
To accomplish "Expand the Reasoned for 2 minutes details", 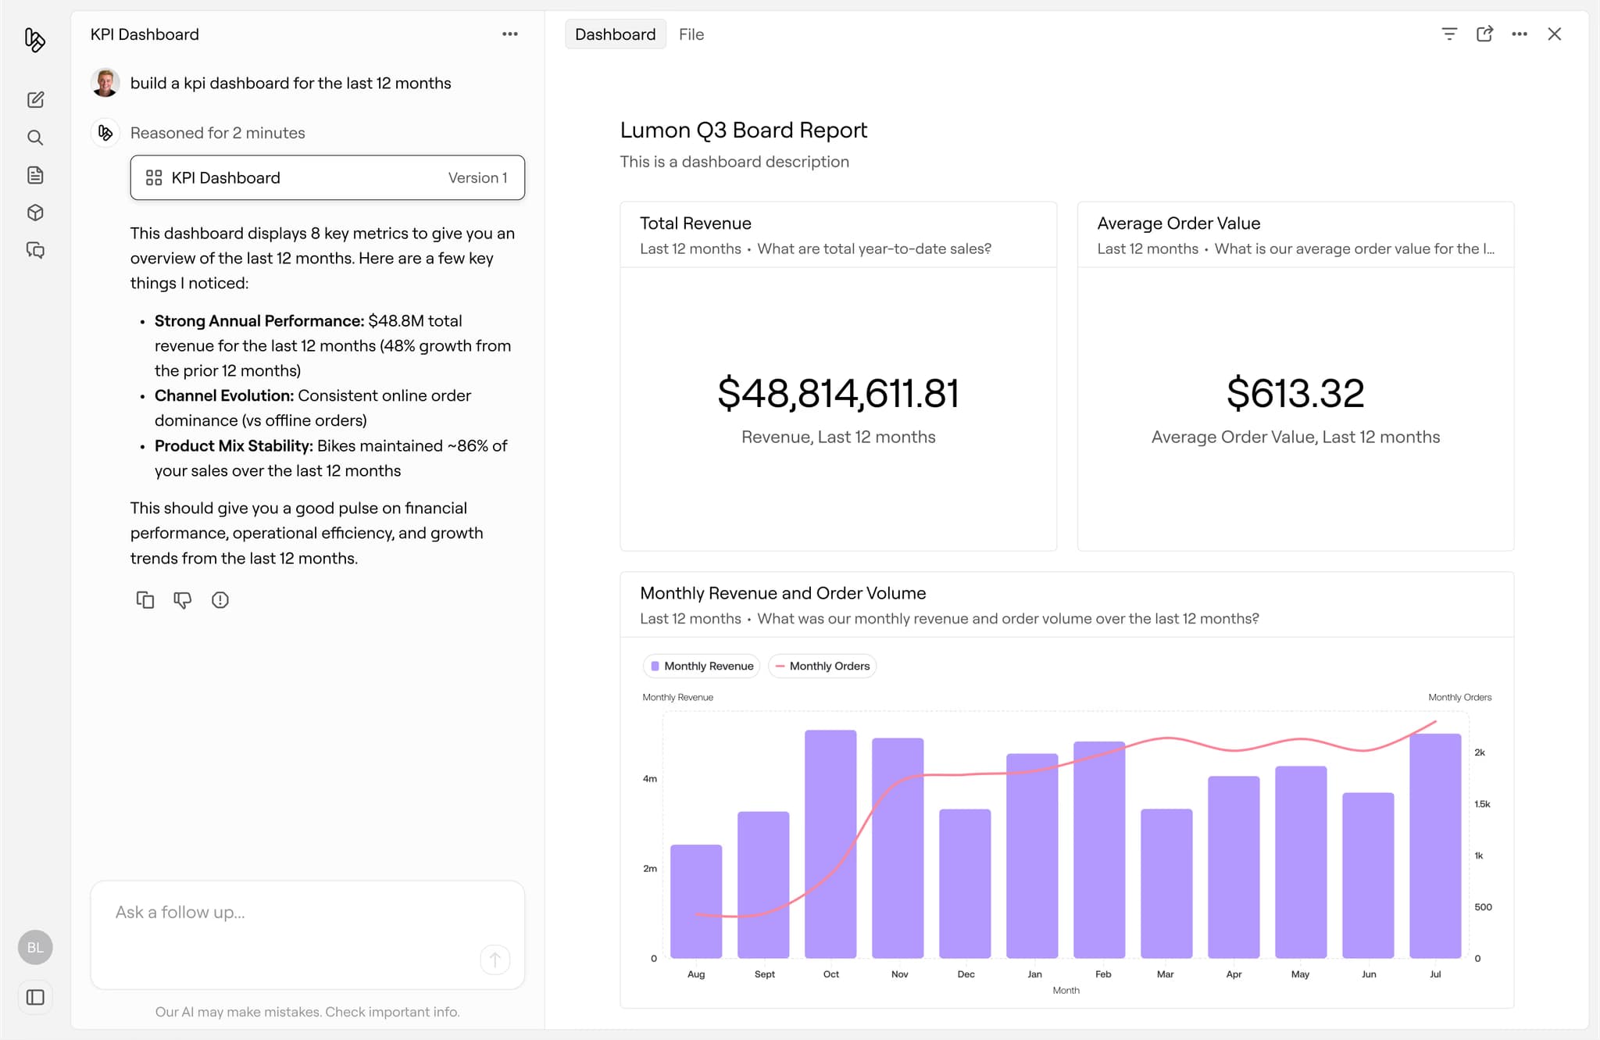I will pos(217,133).
